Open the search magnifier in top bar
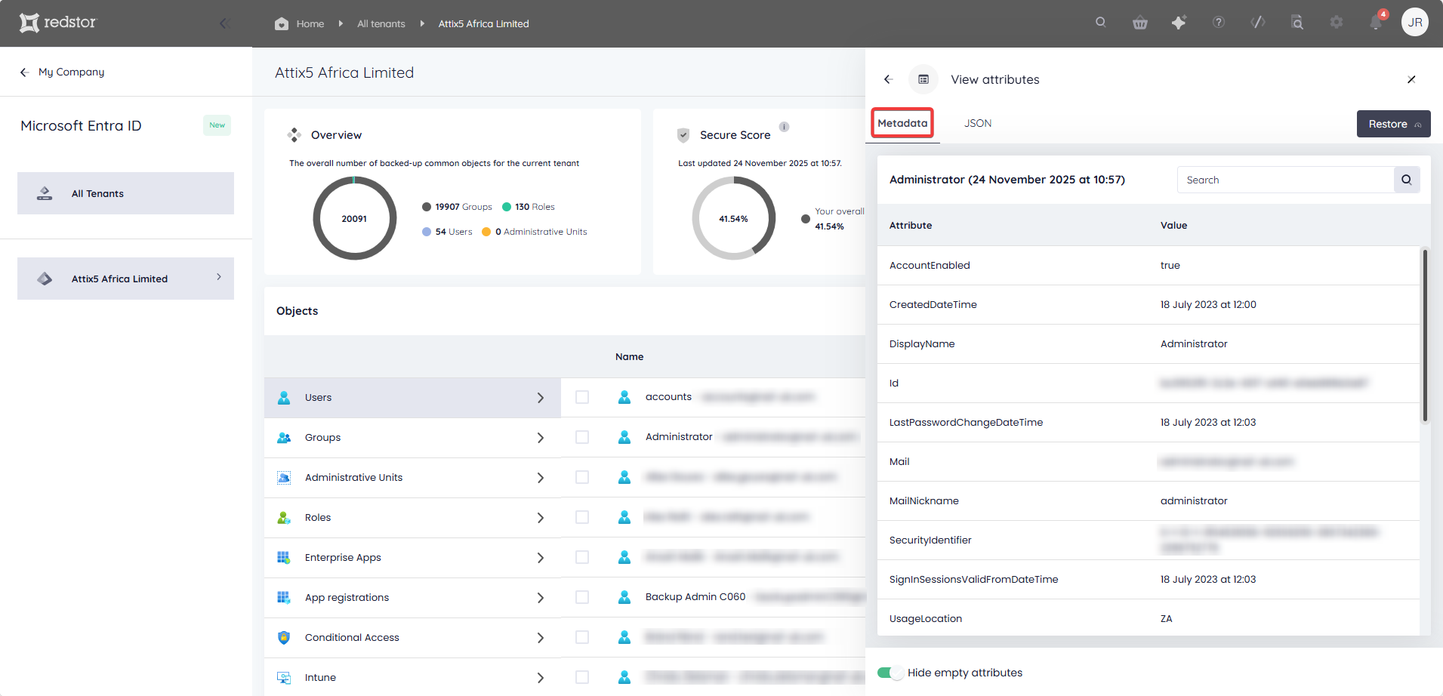This screenshot has width=1443, height=696. click(x=1101, y=23)
